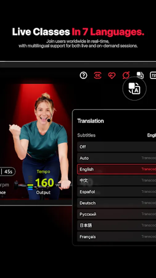Click the Subtitles label

[x=86, y=135]
